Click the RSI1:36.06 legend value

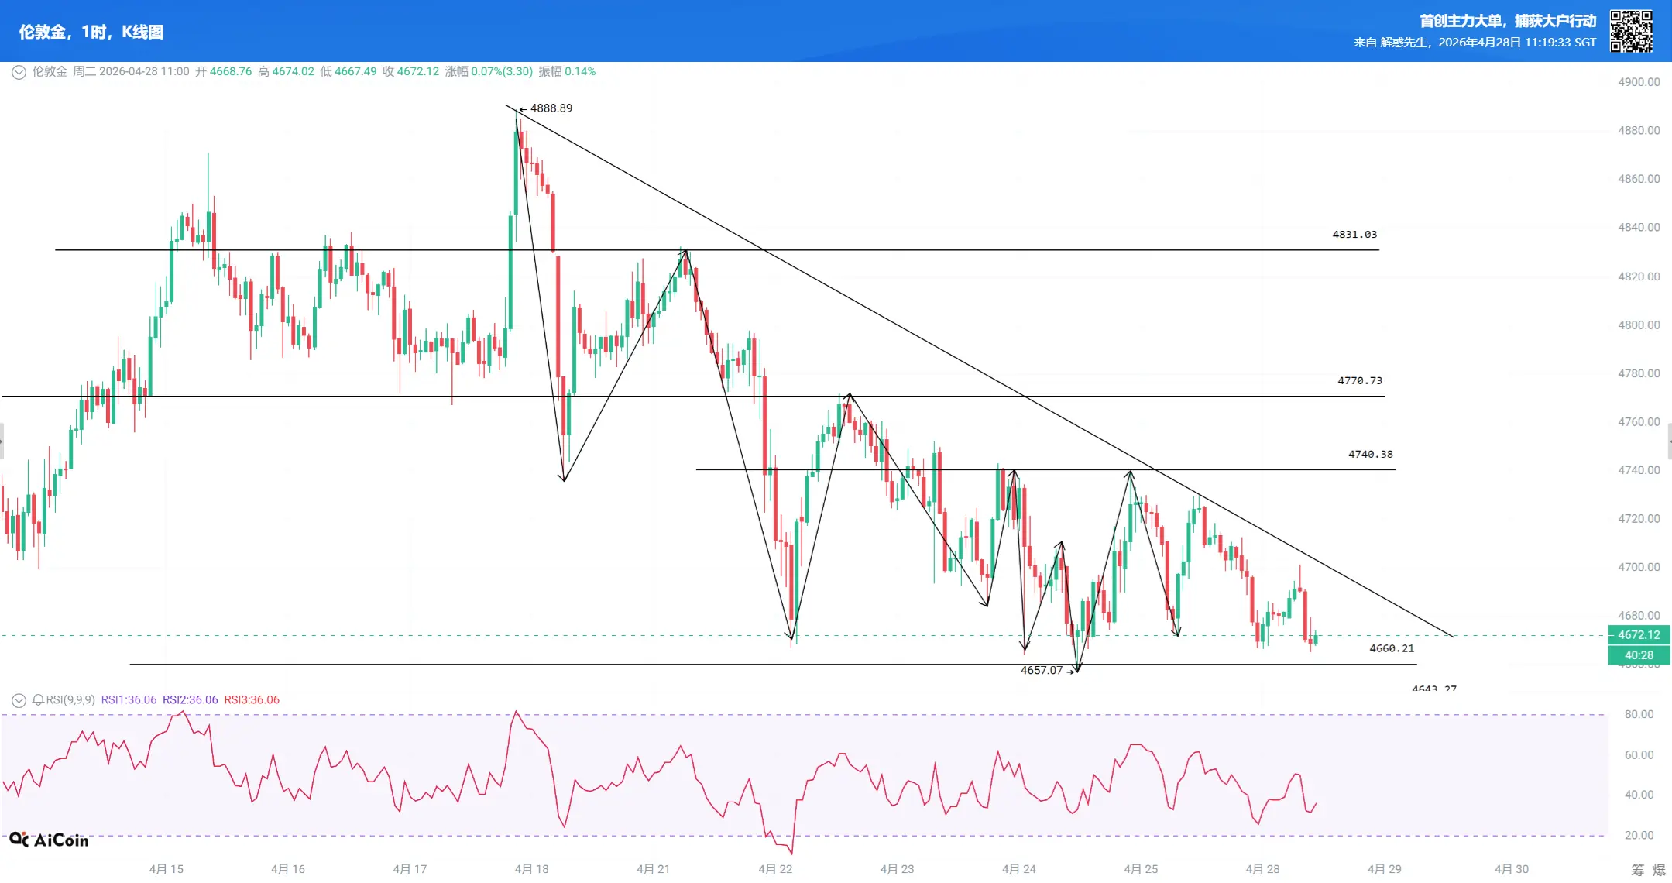129,700
